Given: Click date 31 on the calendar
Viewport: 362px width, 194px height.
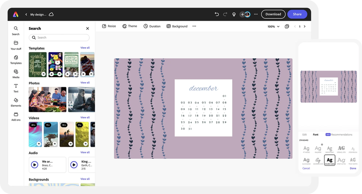Looking at the screenshot, I should click(x=190, y=129).
